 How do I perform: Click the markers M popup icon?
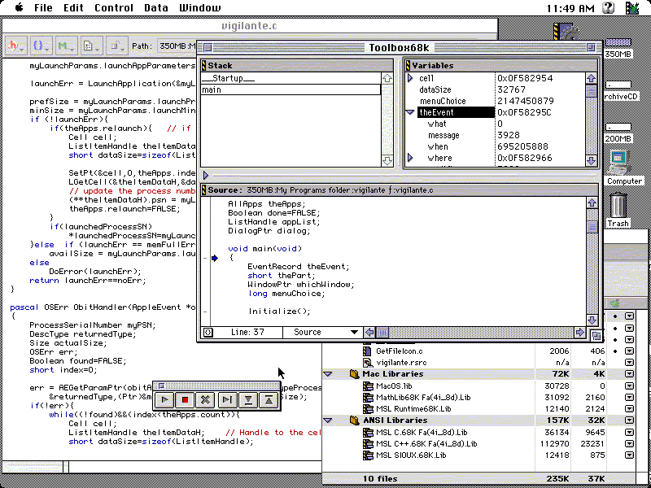tap(66, 46)
